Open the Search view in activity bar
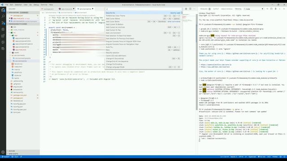The height and width of the screenshot is (161, 287). click(x=3, y=17)
